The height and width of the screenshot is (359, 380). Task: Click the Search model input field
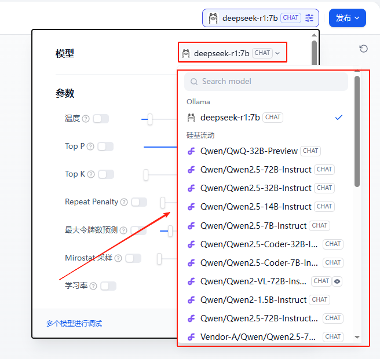tap(266, 82)
